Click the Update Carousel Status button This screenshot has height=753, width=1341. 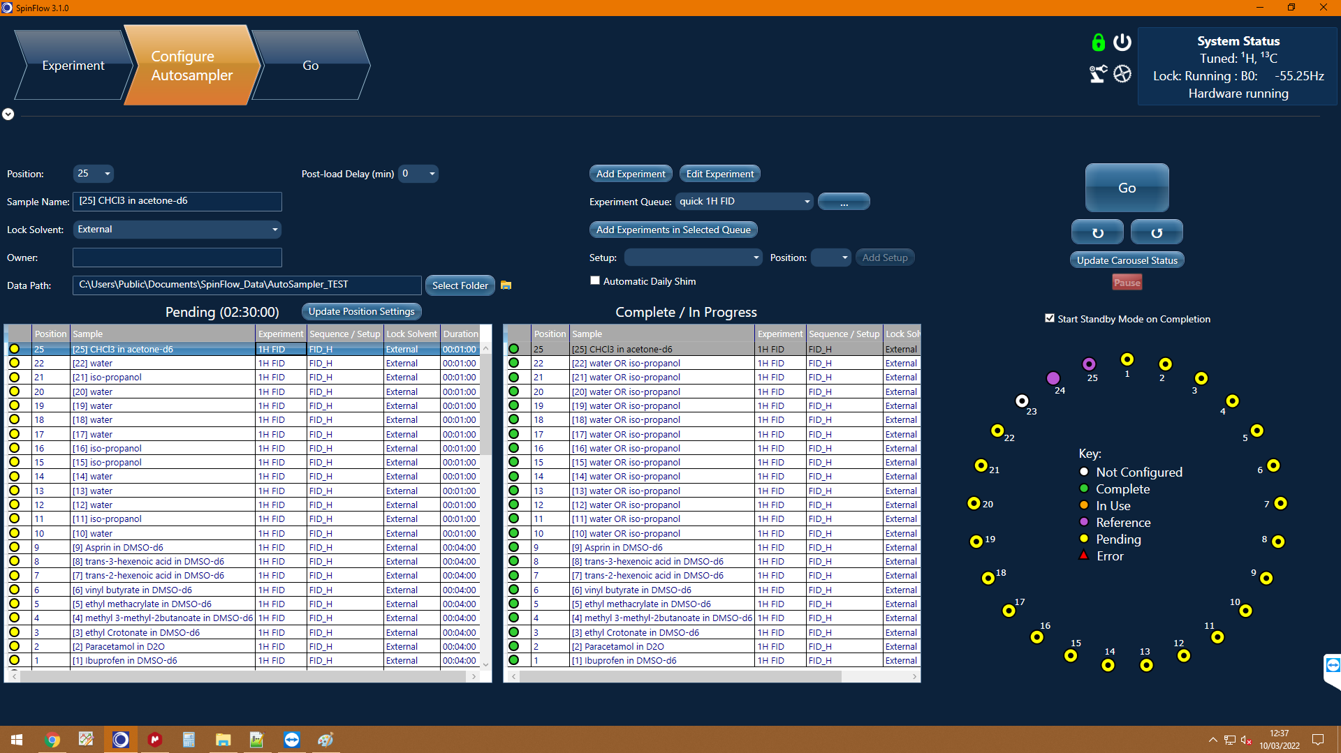[1127, 260]
